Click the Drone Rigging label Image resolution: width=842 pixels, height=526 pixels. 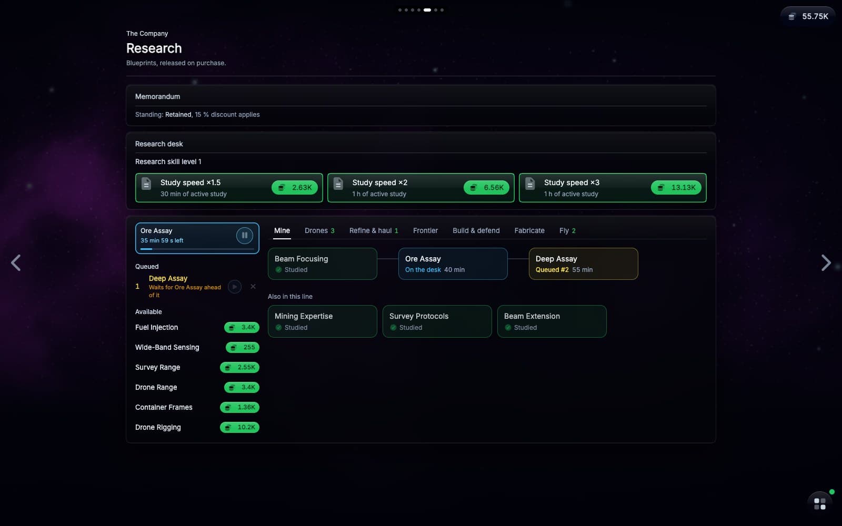pyautogui.click(x=158, y=427)
